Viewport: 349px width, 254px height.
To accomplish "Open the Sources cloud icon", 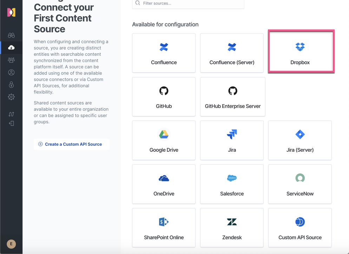I will pos(11,48).
